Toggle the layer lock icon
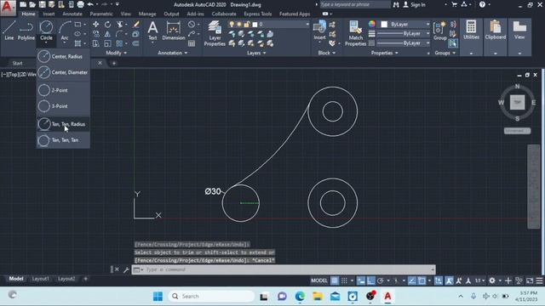The height and width of the screenshot is (306, 545). (246, 25)
